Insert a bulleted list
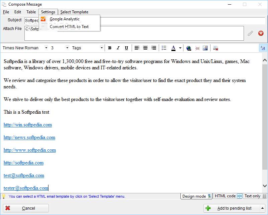 coord(164,48)
